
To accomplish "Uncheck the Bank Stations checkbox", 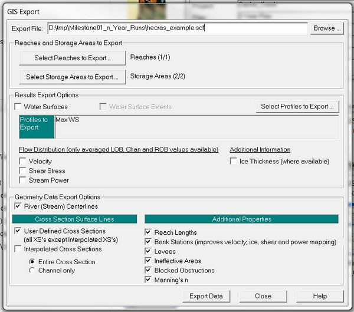I will [148, 242].
